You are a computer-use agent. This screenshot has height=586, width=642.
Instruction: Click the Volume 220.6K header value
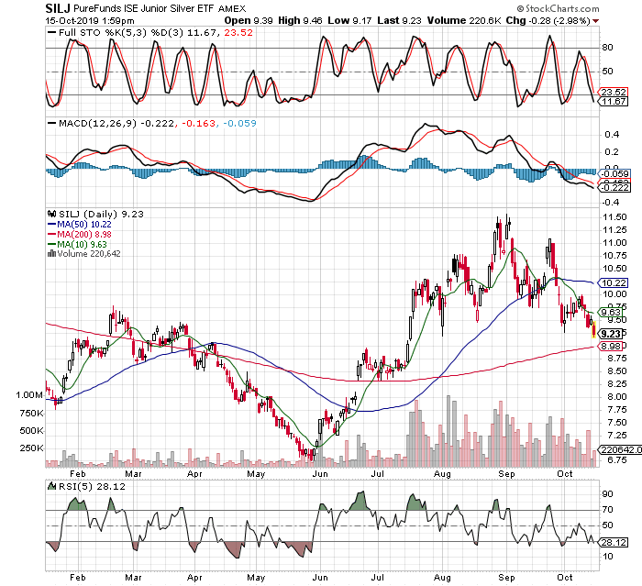464,20
